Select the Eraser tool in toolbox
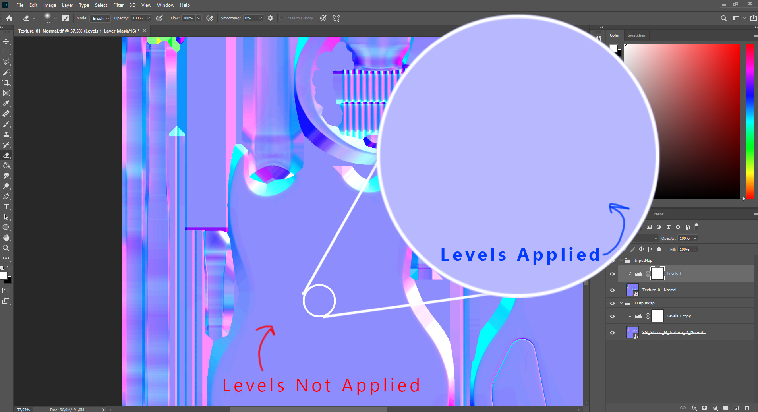Screen dimensions: 758x412 6,155
